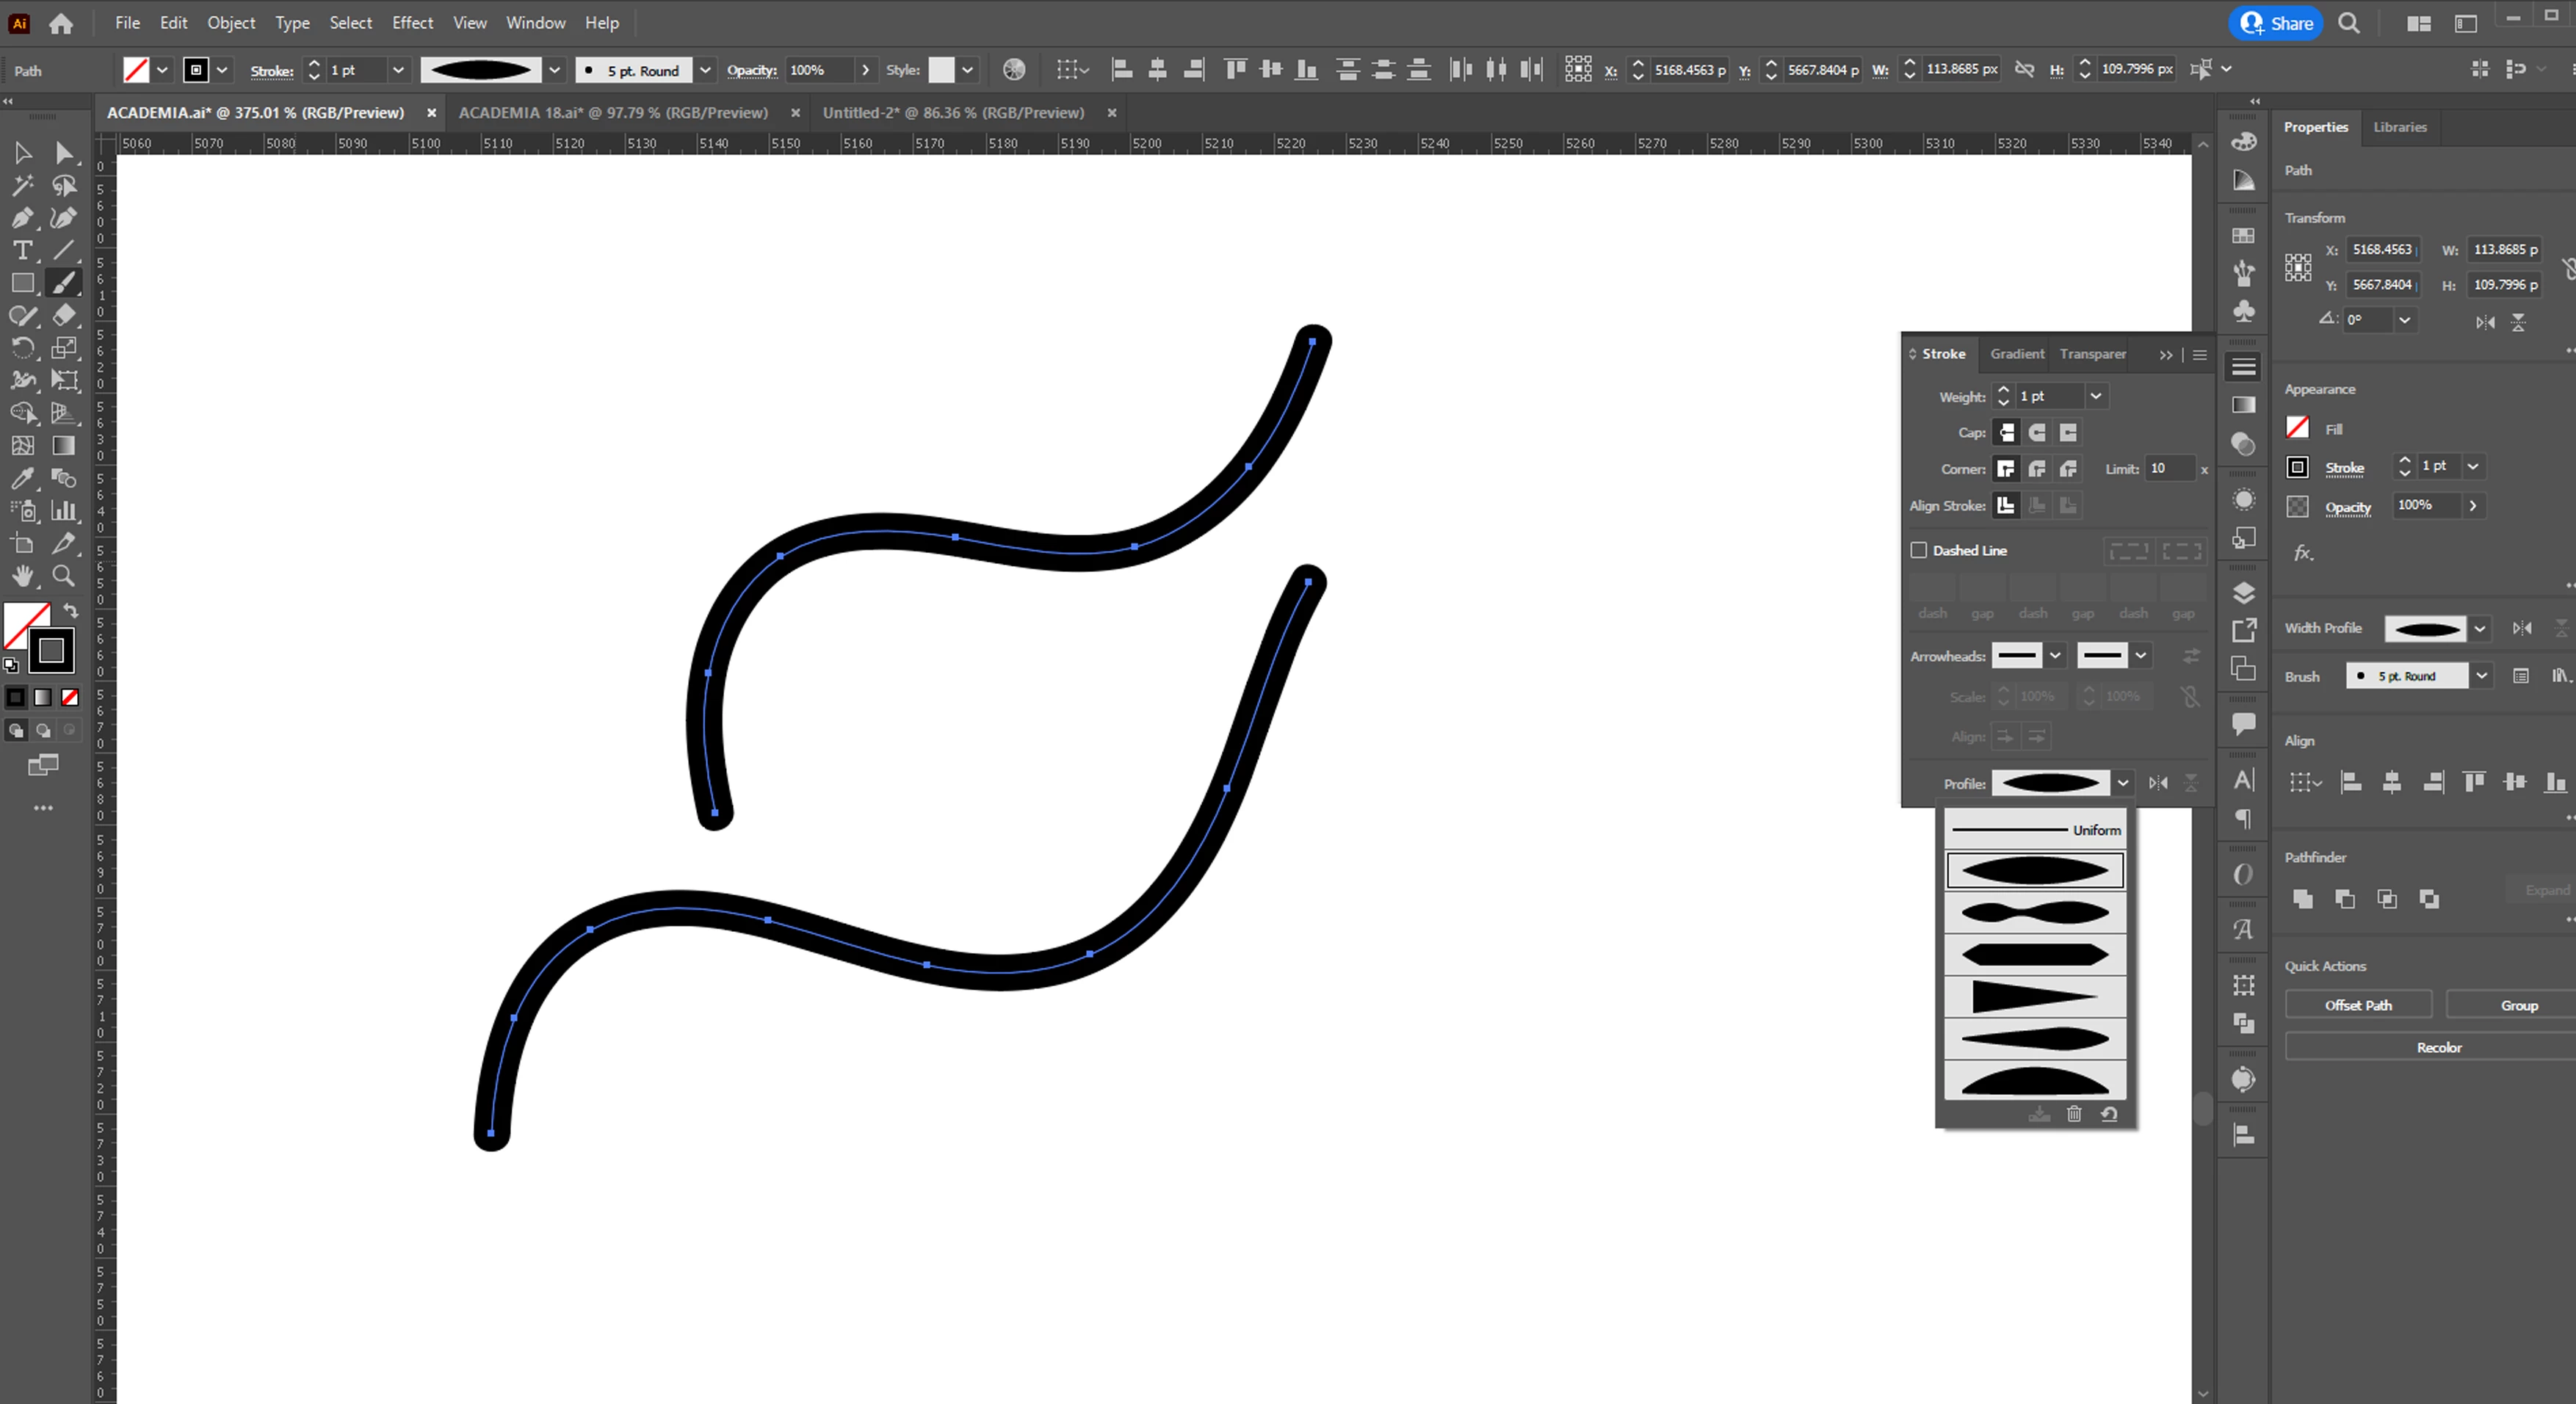
Task: Select the Hand tool
Action: pyautogui.click(x=22, y=576)
